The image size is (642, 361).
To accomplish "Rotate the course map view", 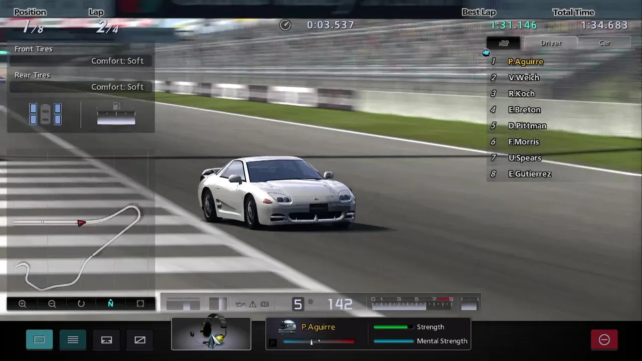I will (x=81, y=304).
